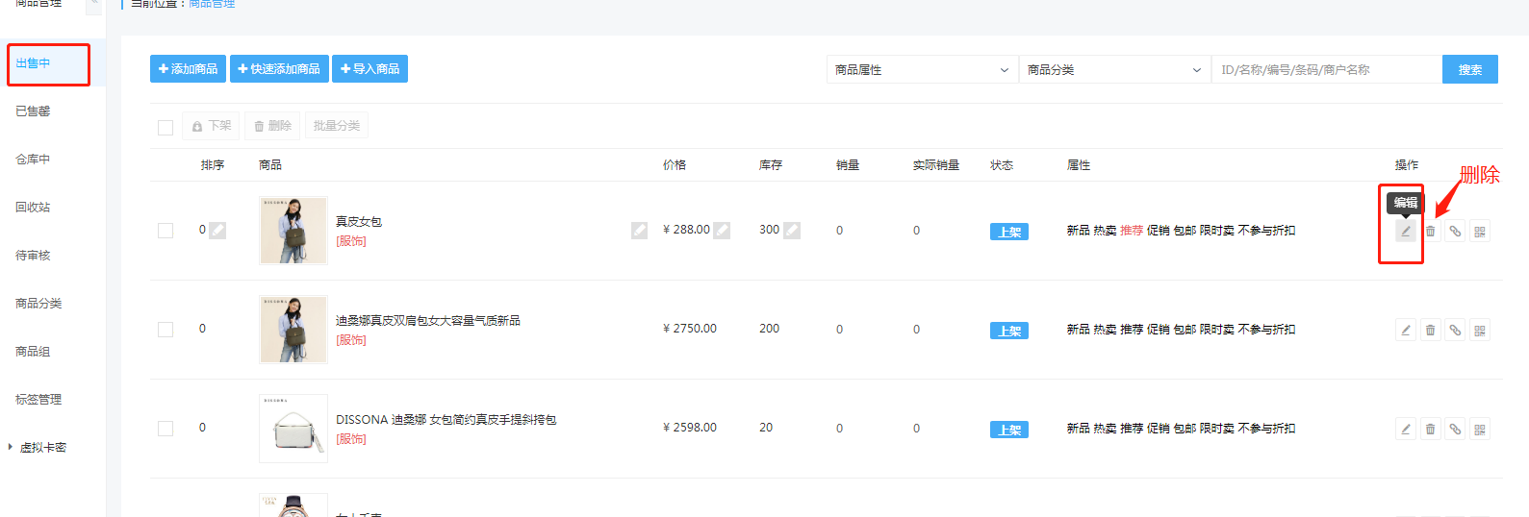Click the stock edit icon next to 300
The height and width of the screenshot is (517, 1529).
[792, 231]
